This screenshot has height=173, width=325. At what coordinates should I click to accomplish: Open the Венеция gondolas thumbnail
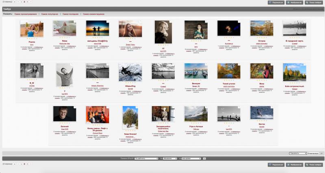[196, 71]
